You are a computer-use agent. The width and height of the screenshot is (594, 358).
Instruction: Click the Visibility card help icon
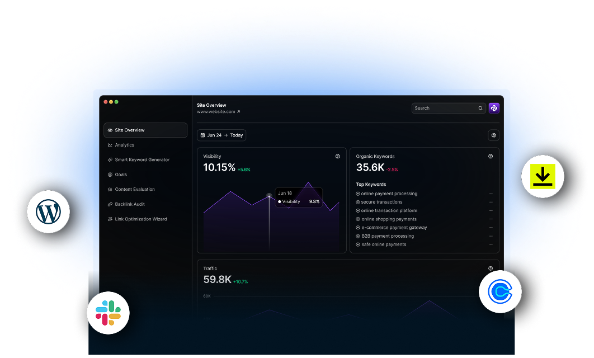(x=337, y=156)
